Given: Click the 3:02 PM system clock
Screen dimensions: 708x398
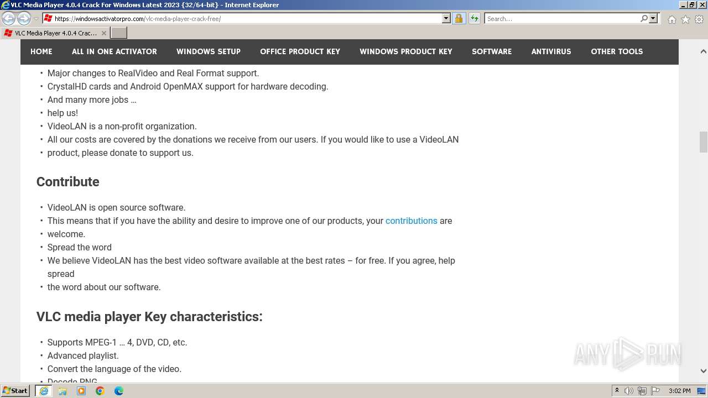Looking at the screenshot, I should click(680, 391).
